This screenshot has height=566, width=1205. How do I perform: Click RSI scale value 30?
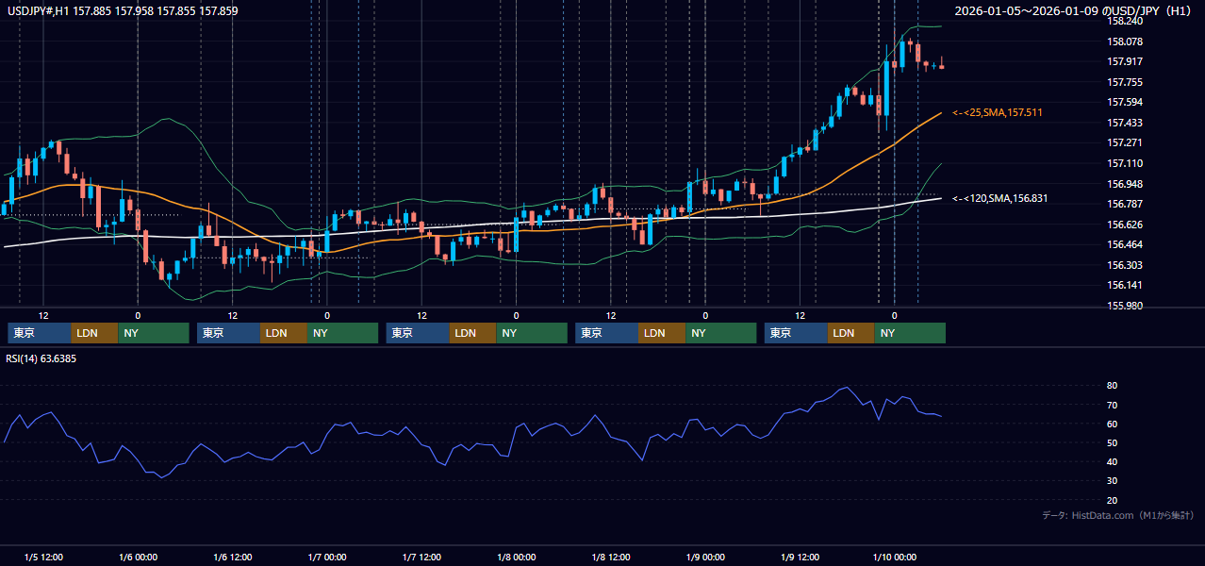pos(1113,480)
